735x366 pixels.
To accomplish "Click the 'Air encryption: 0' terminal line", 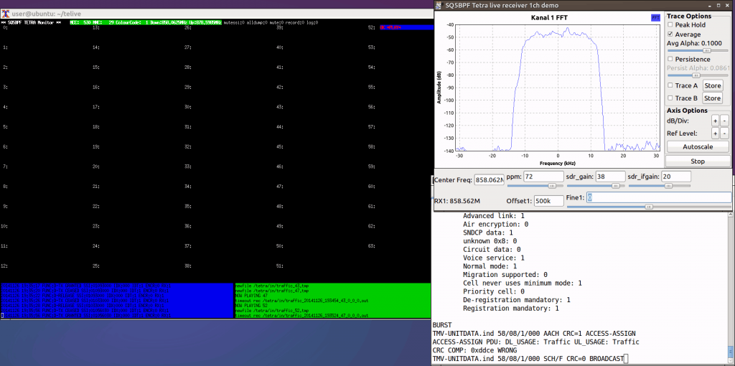I will pyautogui.click(x=495, y=225).
